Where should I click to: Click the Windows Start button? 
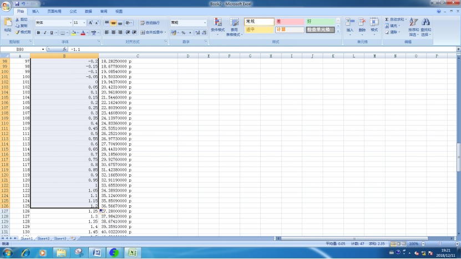tap(7, 252)
